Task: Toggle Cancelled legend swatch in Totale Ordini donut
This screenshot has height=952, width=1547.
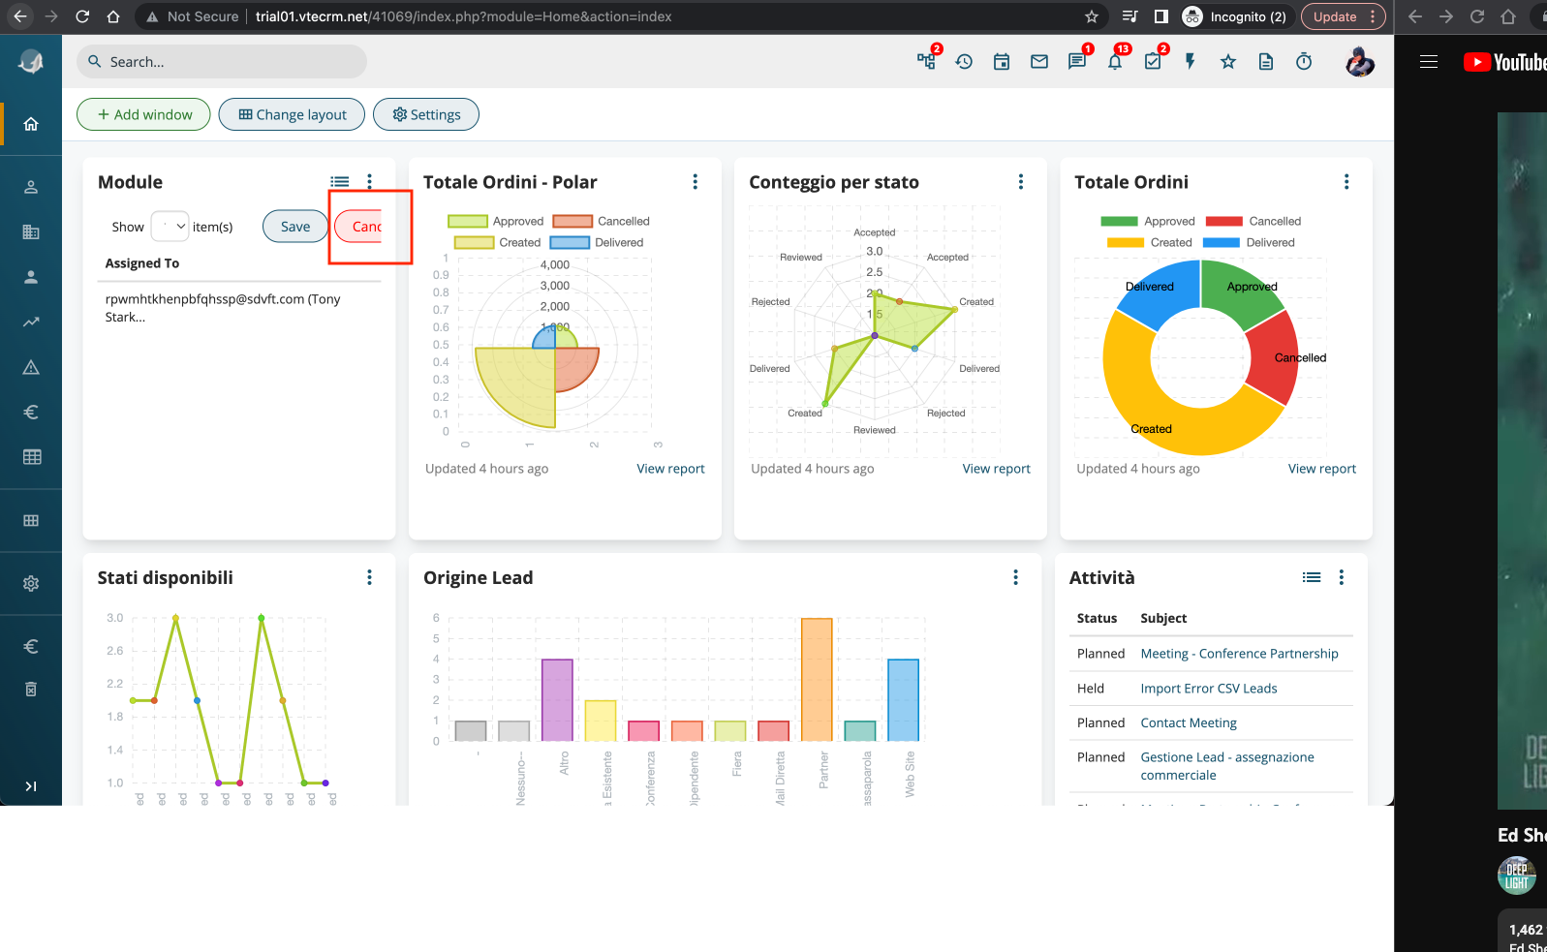Action: point(1224,222)
